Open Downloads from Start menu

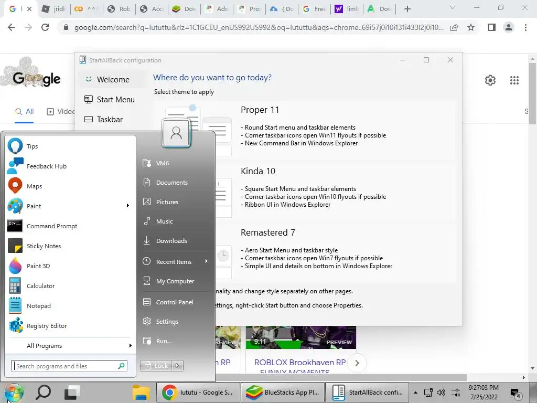pos(176,240)
